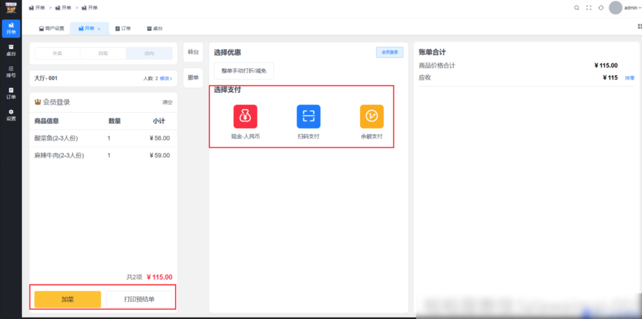The width and height of the screenshot is (642, 319).
Task: Switch to the 订单 tab
Action: (x=123, y=29)
